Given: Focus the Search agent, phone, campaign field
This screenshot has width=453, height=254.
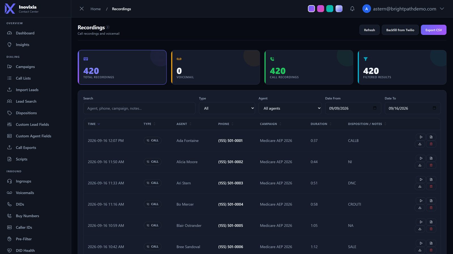Looking at the screenshot, I should tap(139, 108).
